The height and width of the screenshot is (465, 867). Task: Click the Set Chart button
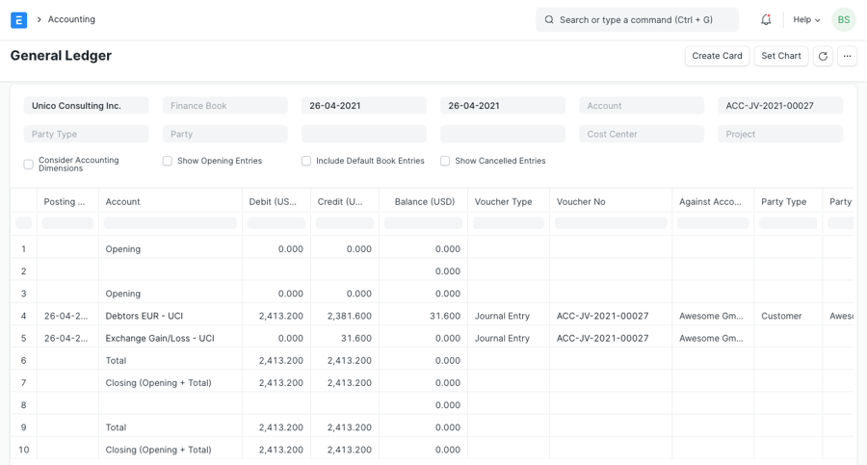[780, 56]
